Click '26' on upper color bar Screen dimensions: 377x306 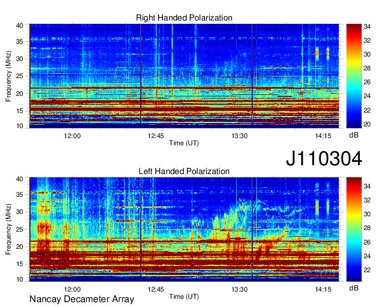367,83
